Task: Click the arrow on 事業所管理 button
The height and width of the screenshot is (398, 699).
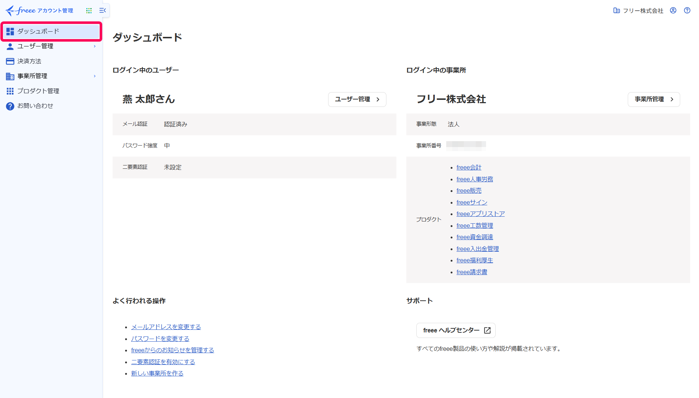Action: pyautogui.click(x=672, y=99)
